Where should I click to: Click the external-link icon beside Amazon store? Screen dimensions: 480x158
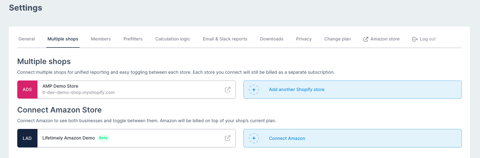click(365, 39)
